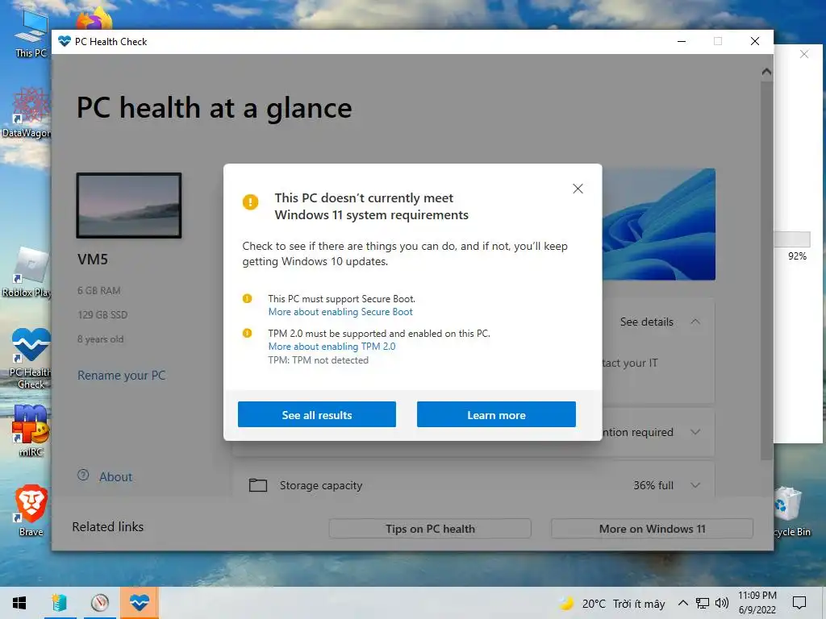Click the PC Health Check taskbar button
The height and width of the screenshot is (619, 826).
pyautogui.click(x=139, y=603)
